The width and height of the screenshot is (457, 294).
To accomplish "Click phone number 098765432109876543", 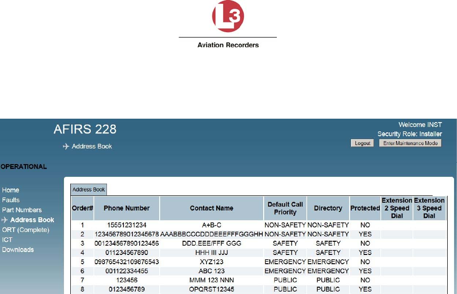I will [126, 262].
